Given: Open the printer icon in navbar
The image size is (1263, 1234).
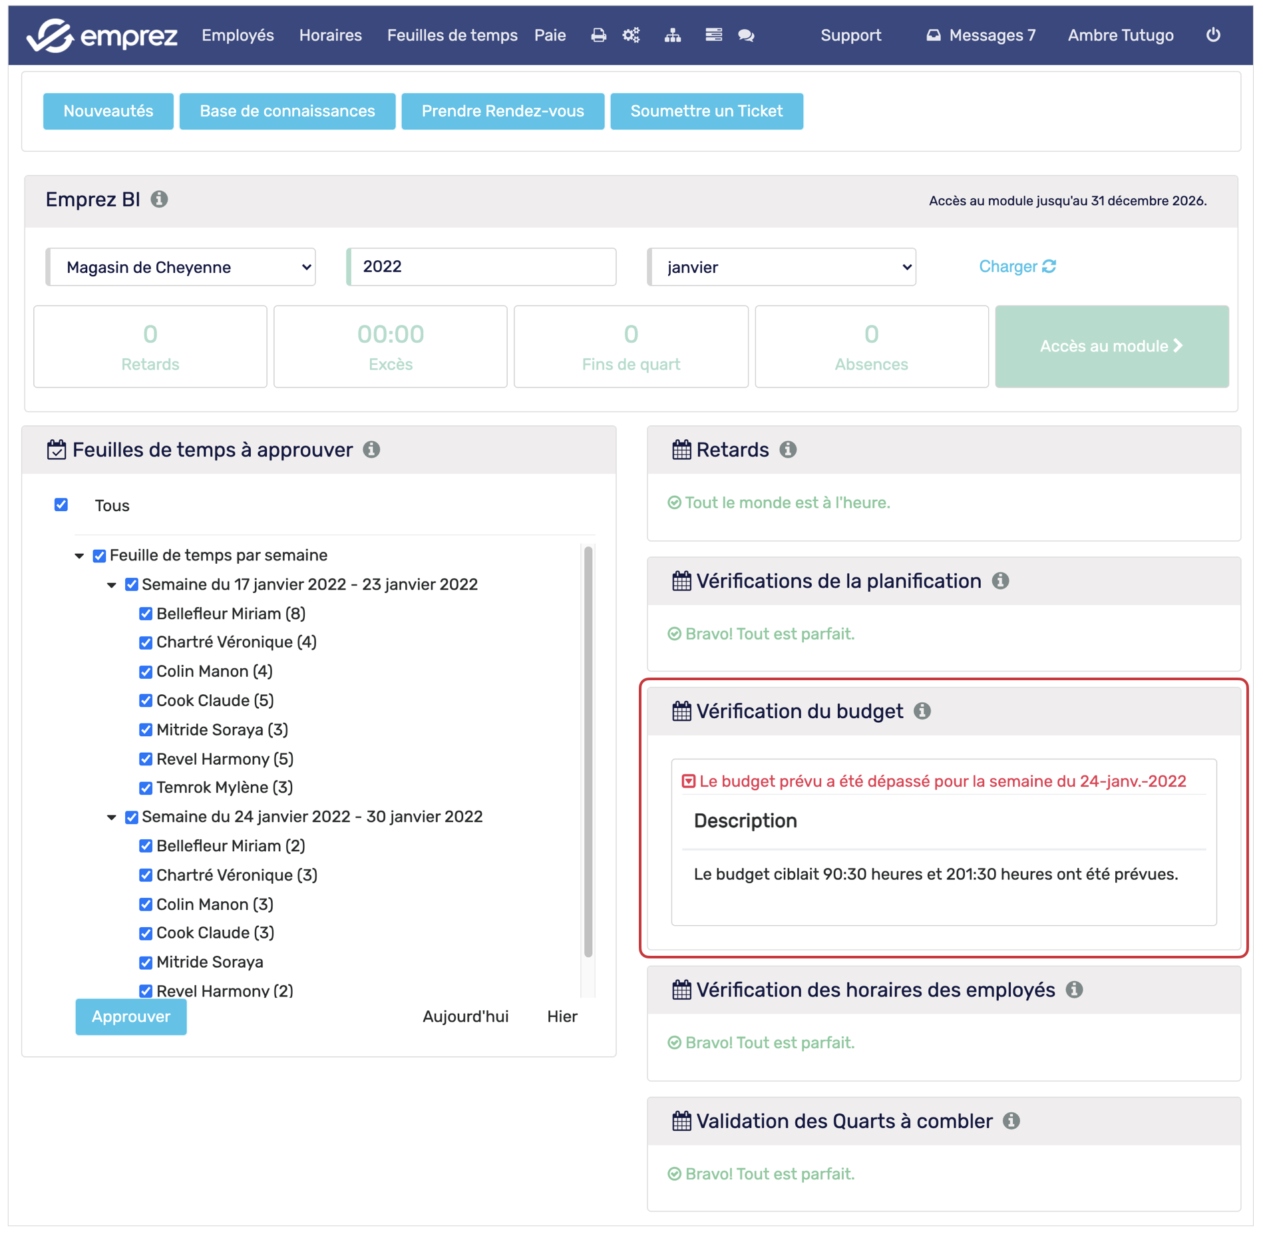Looking at the screenshot, I should (598, 35).
